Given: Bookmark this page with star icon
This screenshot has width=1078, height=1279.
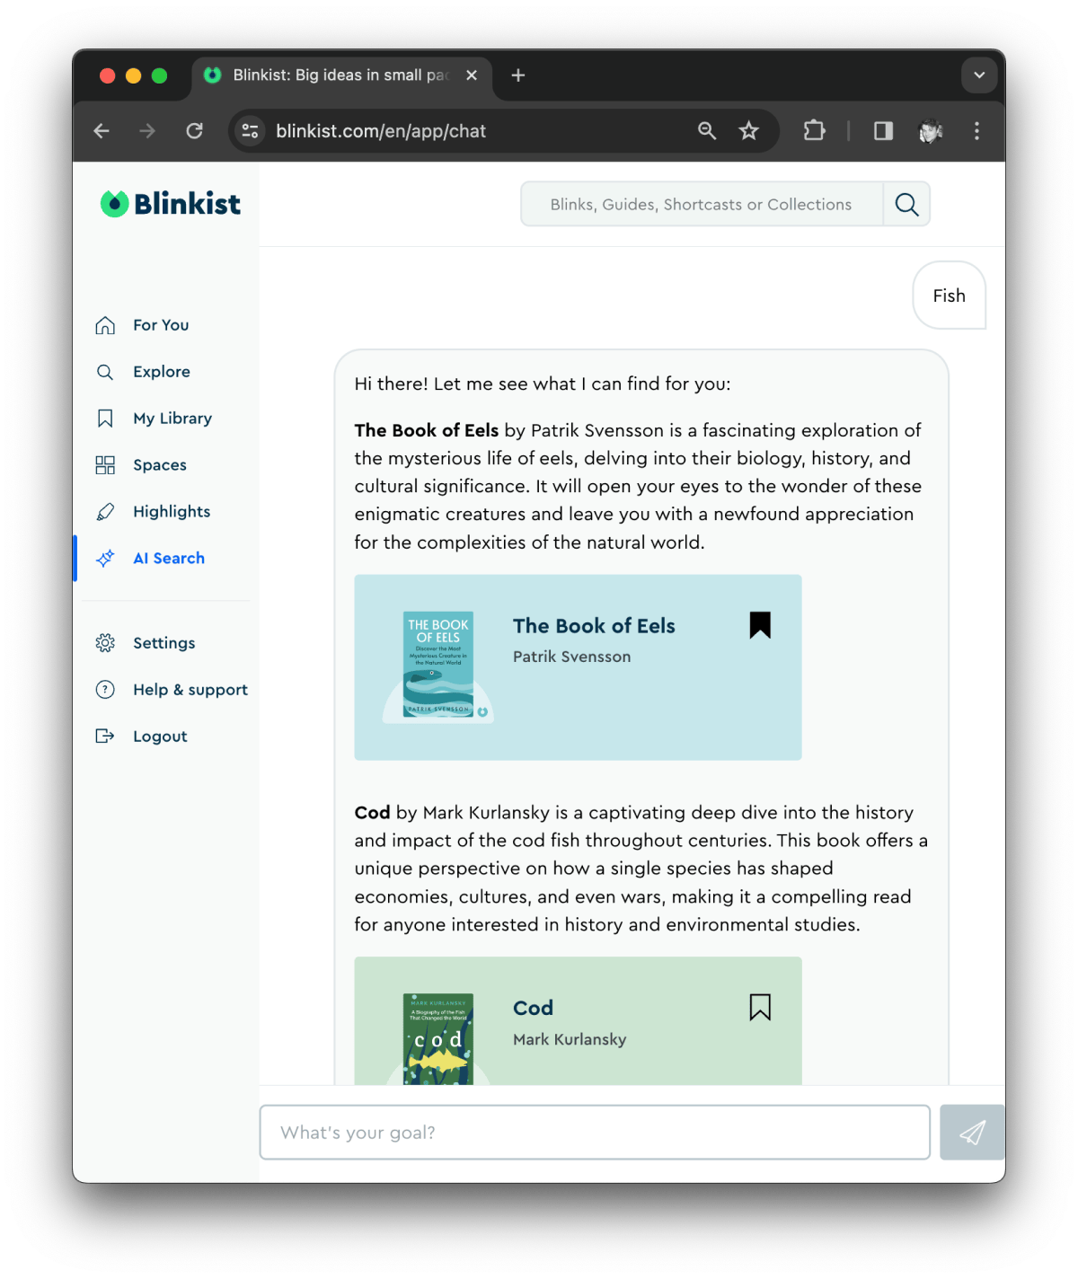Looking at the screenshot, I should coord(748,131).
